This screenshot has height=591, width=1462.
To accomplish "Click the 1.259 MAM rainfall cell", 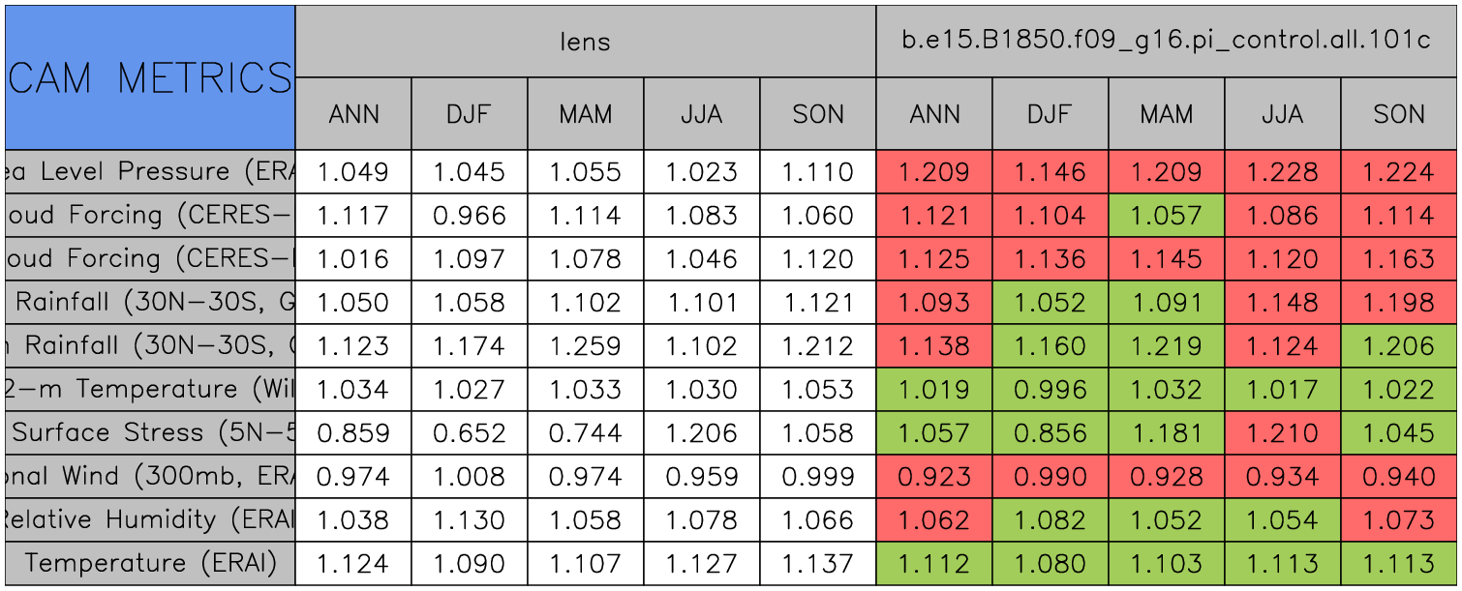I will 586,346.
